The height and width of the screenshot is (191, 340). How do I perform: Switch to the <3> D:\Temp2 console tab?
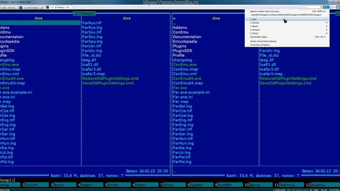click(x=58, y=7)
